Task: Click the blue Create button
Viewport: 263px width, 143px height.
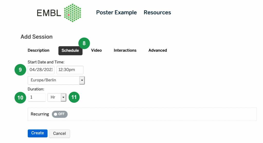Action: 37,133
